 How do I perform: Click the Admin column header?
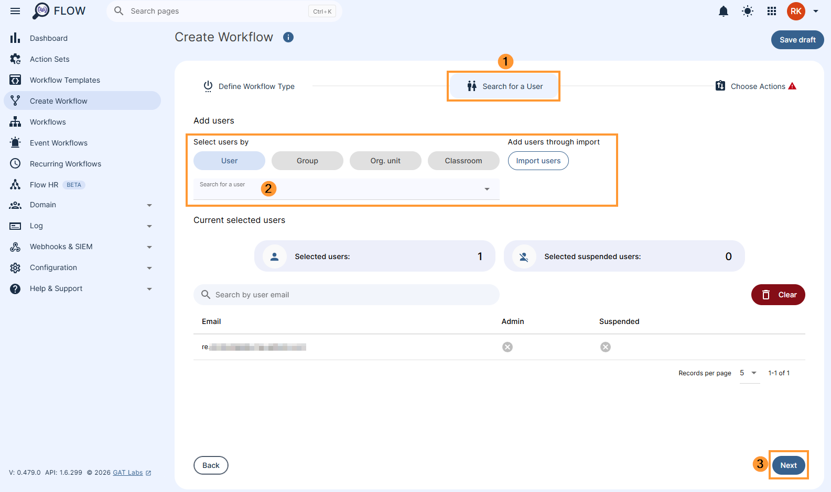(x=513, y=321)
